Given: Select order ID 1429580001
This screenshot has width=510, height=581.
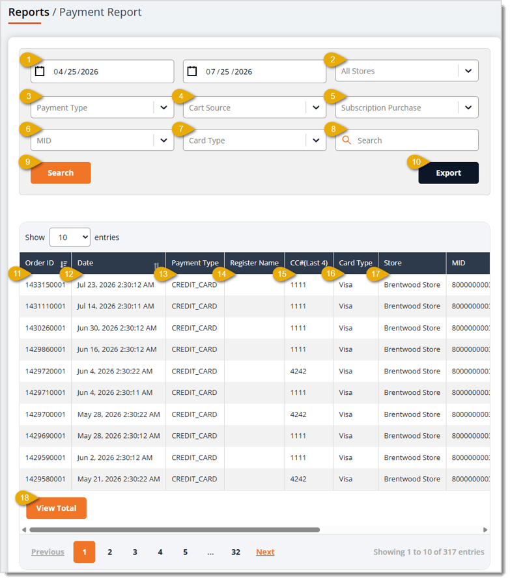Looking at the screenshot, I should point(45,479).
